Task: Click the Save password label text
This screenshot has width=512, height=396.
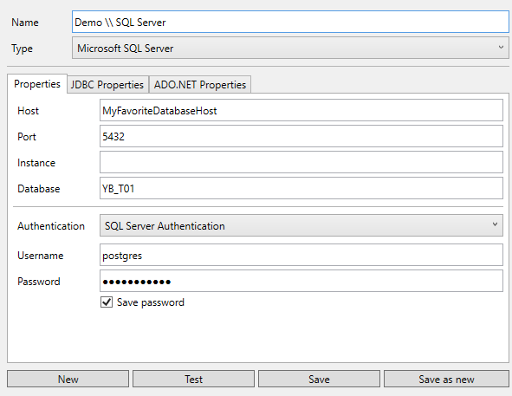Action: click(x=151, y=302)
